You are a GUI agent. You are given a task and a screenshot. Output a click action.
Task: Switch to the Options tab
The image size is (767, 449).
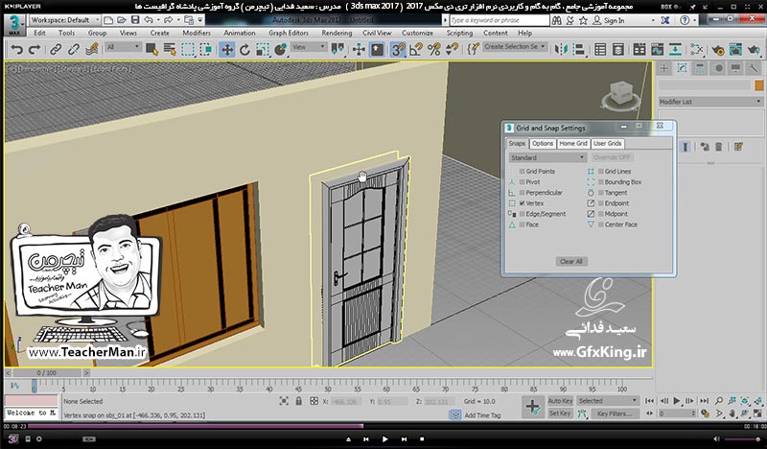[543, 144]
